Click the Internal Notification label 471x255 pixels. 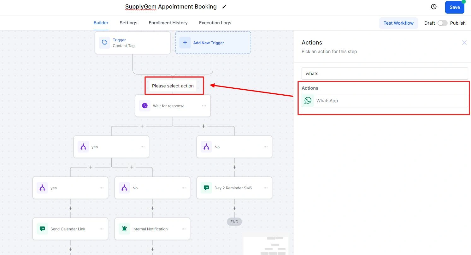150,229
